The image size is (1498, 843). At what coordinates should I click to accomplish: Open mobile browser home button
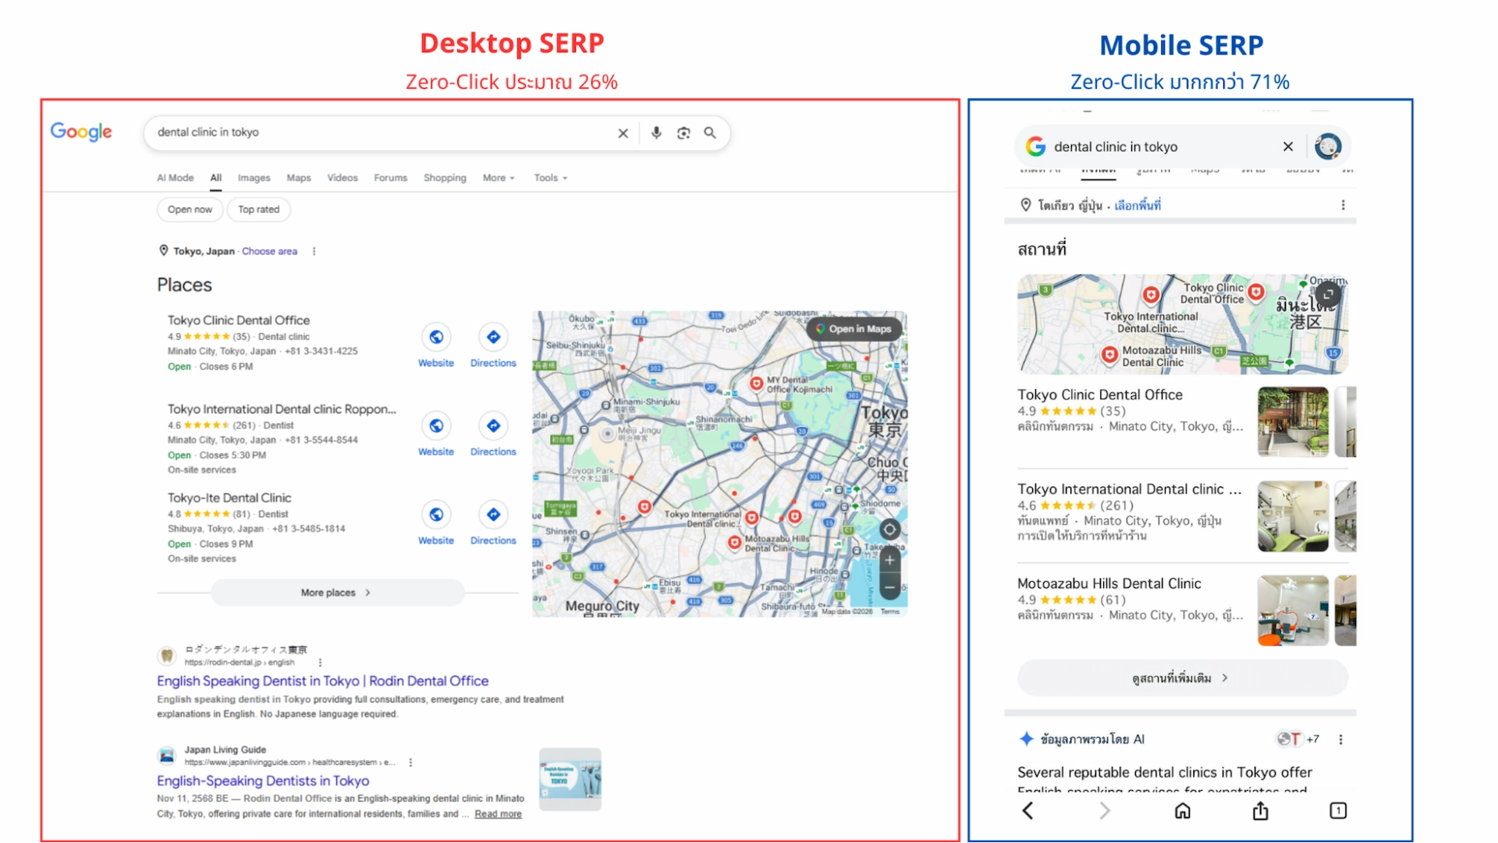point(1183,811)
